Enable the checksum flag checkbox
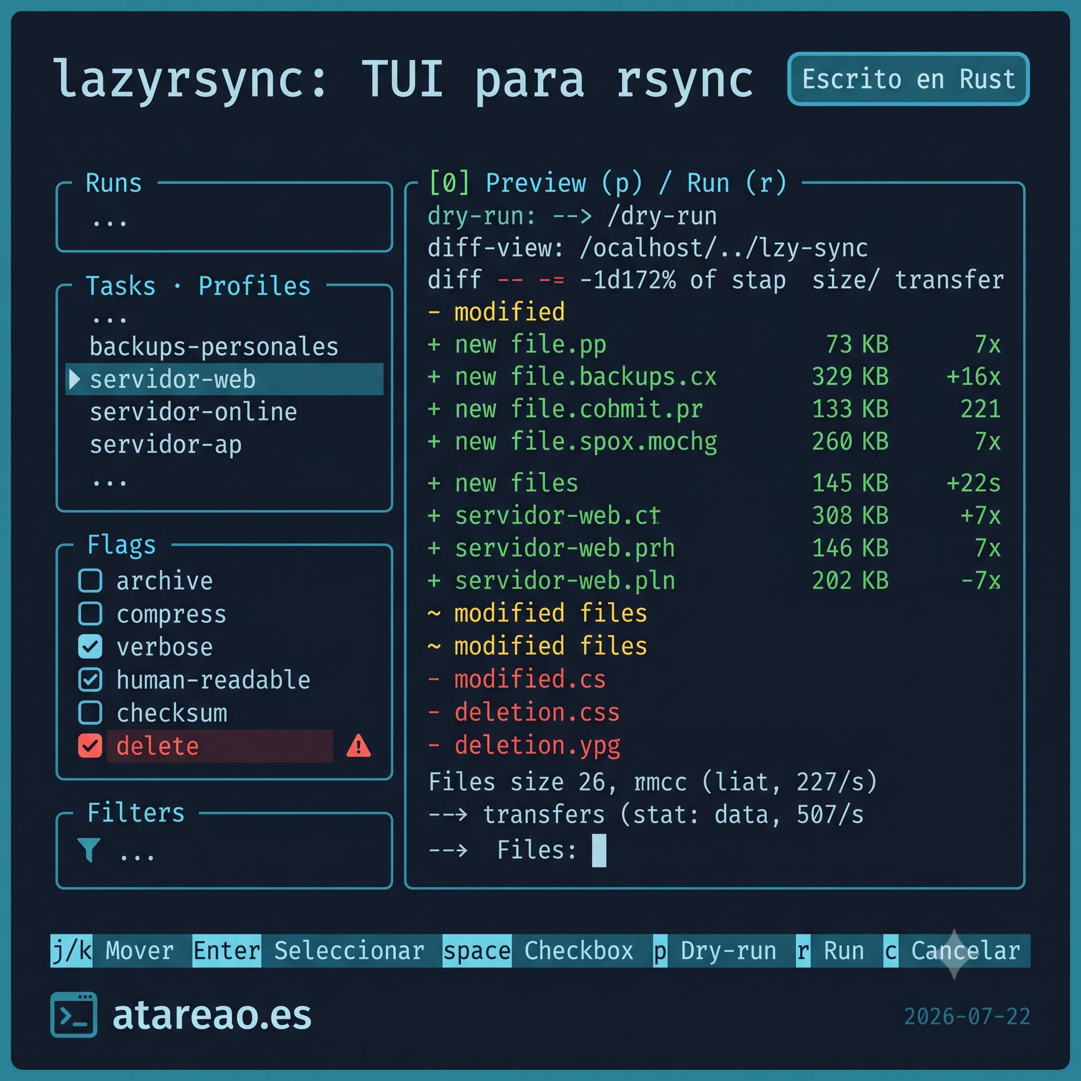This screenshot has height=1081, width=1081. (x=90, y=712)
